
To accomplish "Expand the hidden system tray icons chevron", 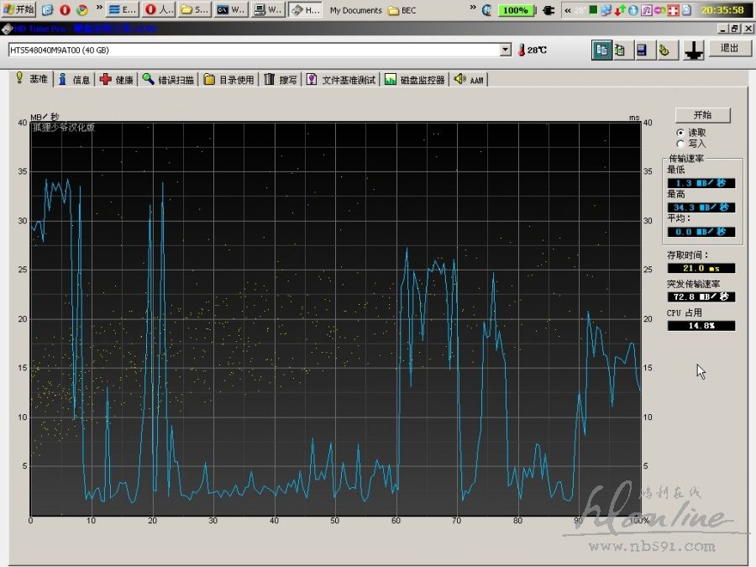I will (568, 10).
